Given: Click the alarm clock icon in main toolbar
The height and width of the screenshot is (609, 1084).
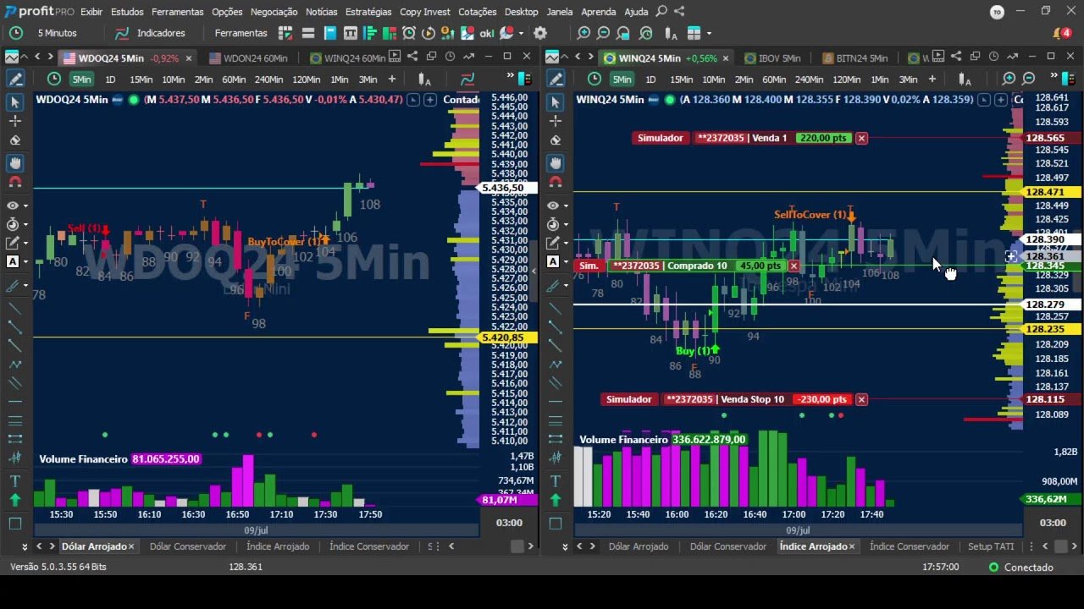Looking at the screenshot, I should pos(409,33).
